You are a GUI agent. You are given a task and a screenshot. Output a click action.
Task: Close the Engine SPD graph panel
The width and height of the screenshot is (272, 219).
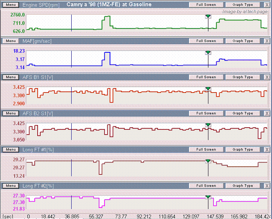pos(267,5)
